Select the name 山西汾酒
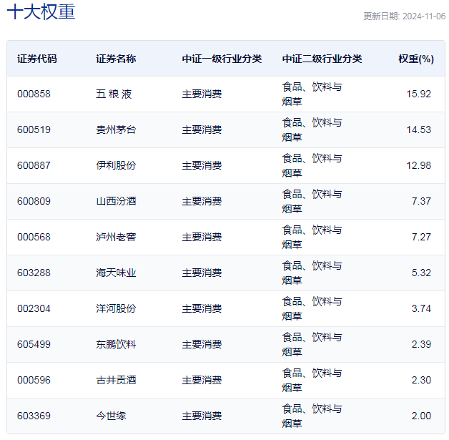449x440 pixels. tap(116, 201)
